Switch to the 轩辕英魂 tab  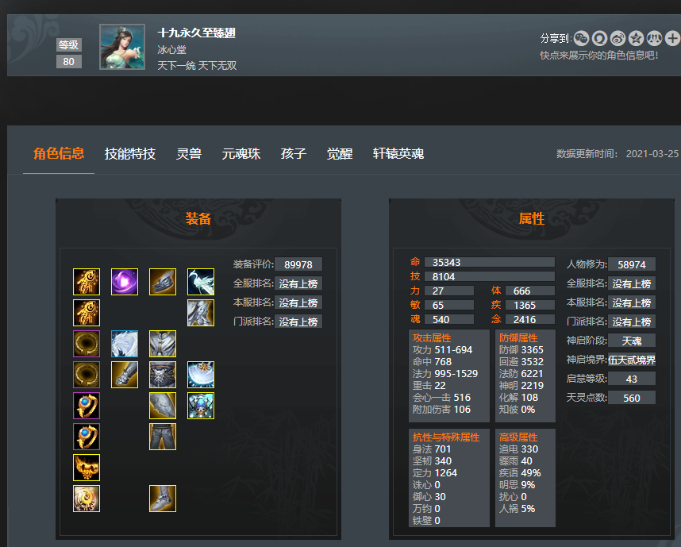398,154
